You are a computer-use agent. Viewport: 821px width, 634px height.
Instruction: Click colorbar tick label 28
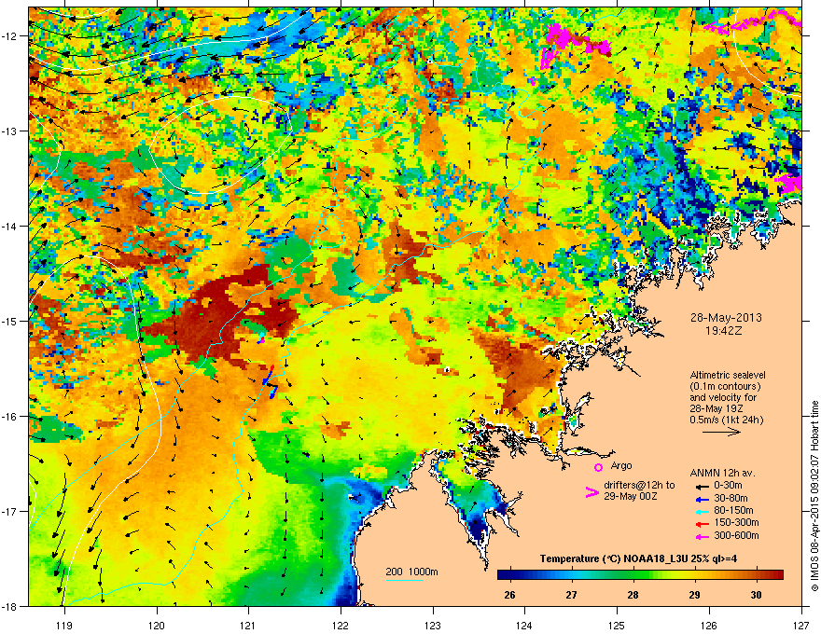pyautogui.click(x=633, y=595)
